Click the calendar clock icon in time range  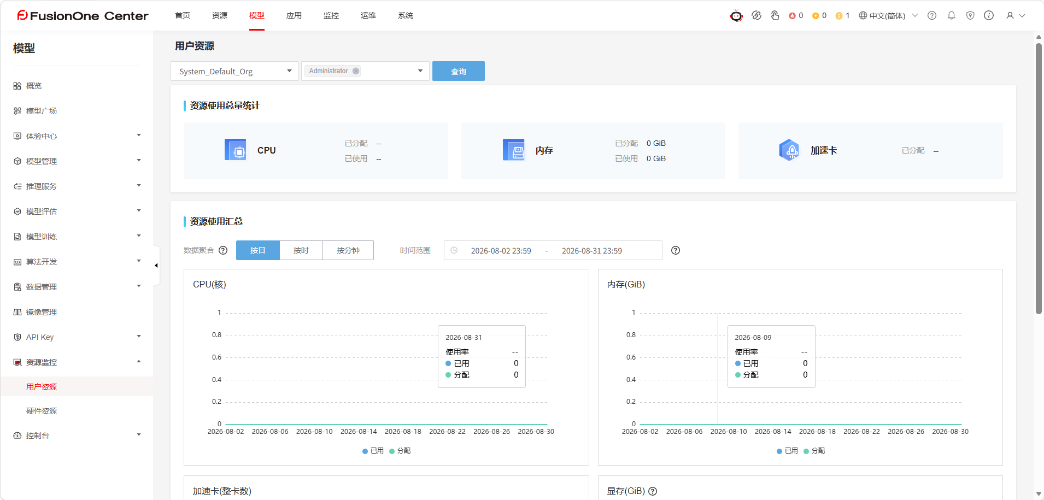click(454, 250)
